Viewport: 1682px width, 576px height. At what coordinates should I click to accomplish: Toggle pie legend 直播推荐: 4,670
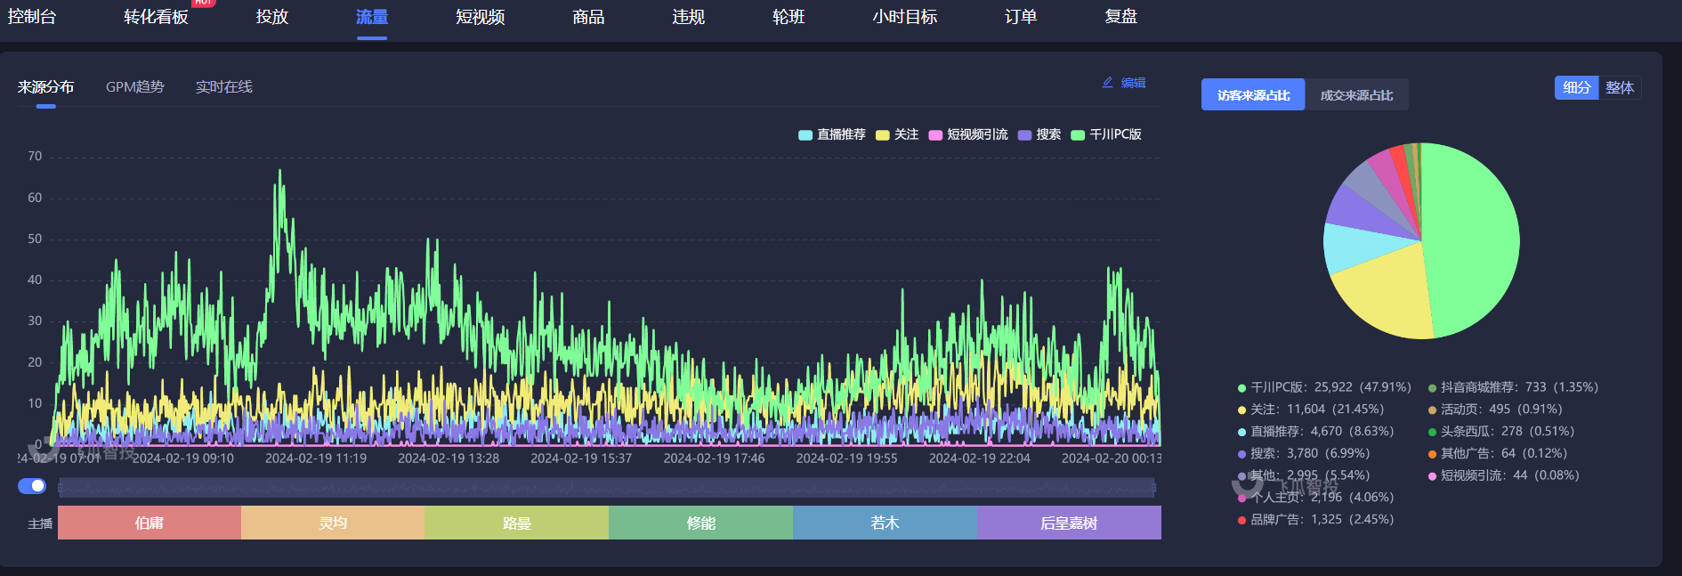coord(1315,431)
